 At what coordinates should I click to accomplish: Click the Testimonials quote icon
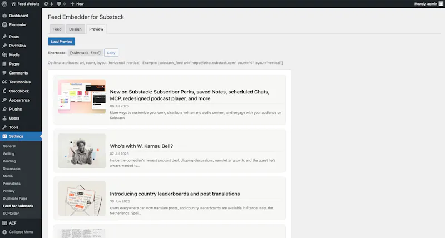pyautogui.click(x=4, y=82)
